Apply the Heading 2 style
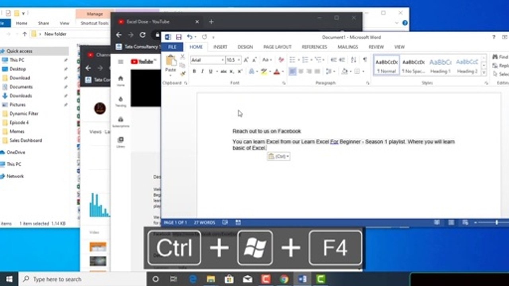The image size is (509, 286). coord(467,66)
